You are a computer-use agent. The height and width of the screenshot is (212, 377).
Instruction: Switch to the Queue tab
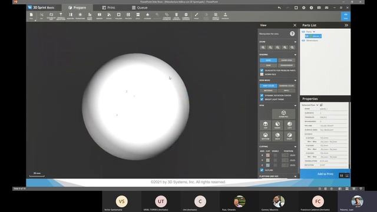point(140,8)
